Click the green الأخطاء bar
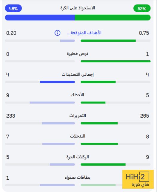The image size is (157, 192). [93, 103]
